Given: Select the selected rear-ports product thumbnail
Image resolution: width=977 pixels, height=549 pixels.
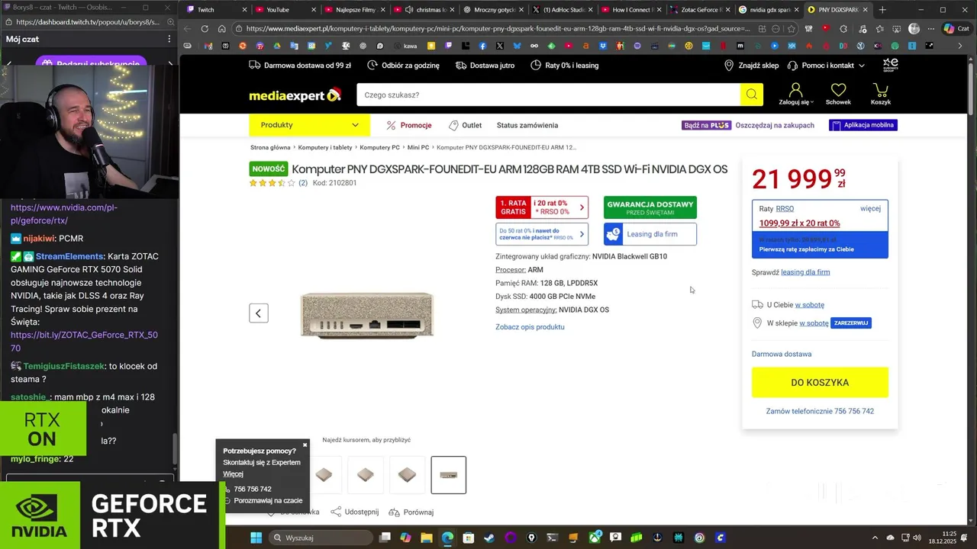Looking at the screenshot, I should click(449, 475).
